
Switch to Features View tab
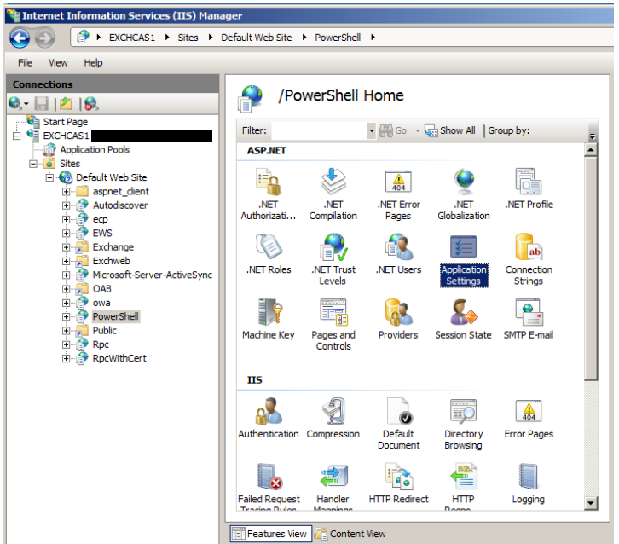271,534
